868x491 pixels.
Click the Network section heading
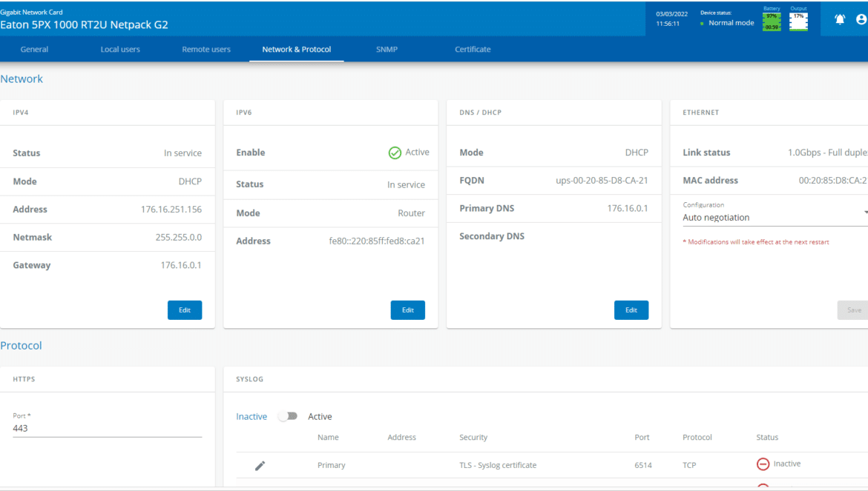22,79
